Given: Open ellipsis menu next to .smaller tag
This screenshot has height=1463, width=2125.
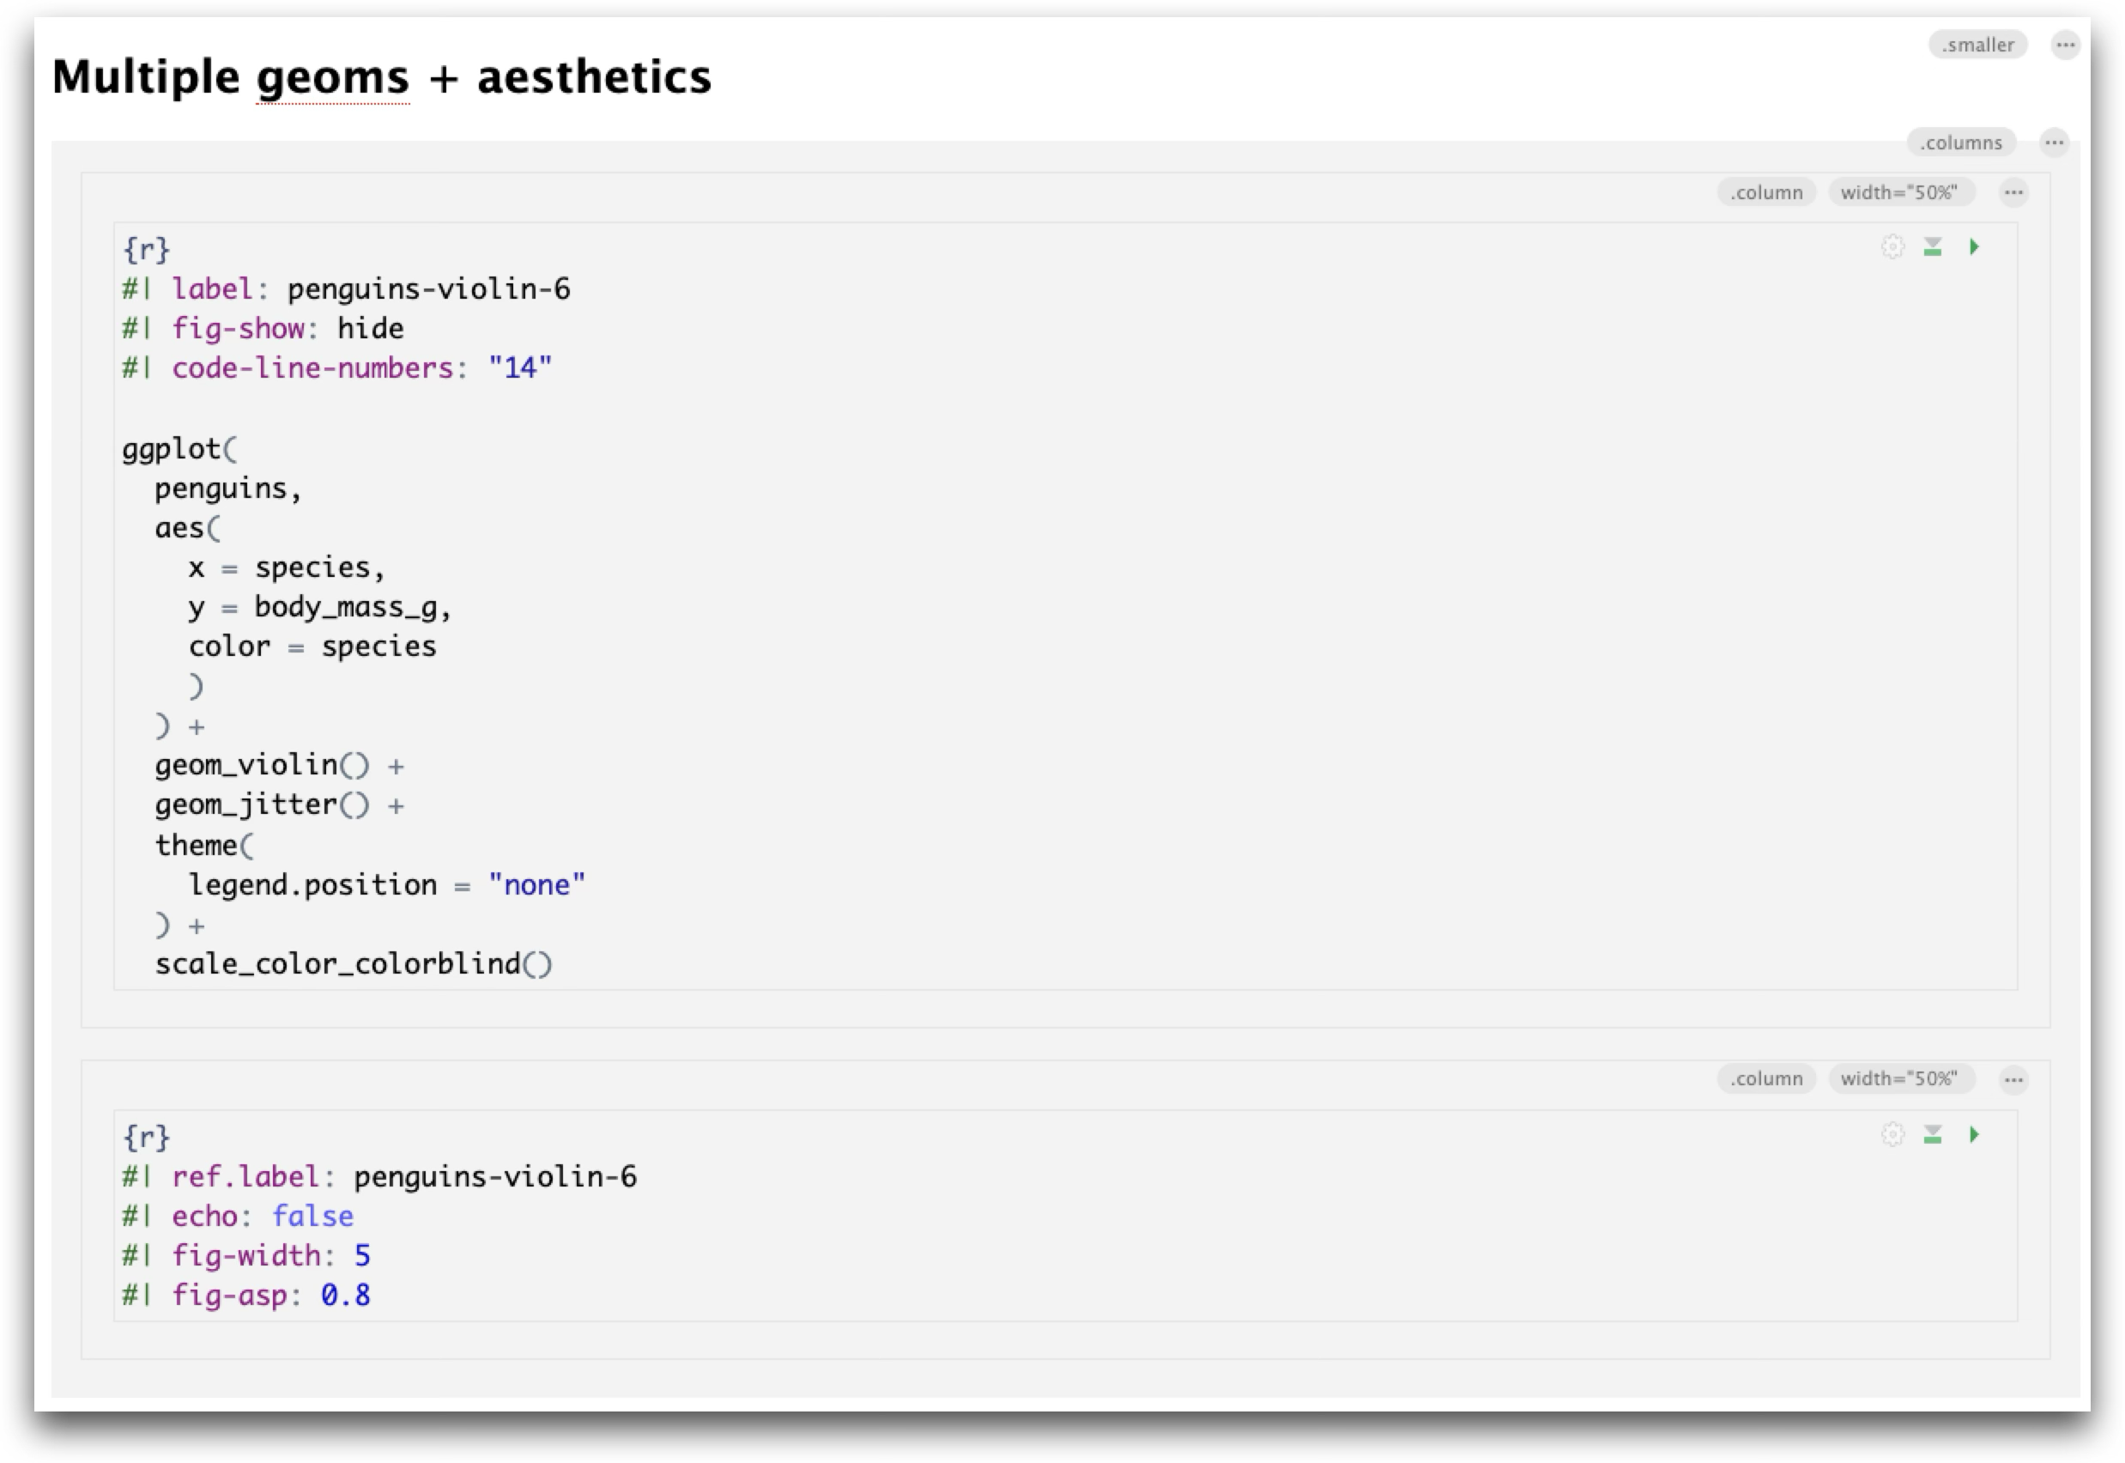Looking at the screenshot, I should coord(2065,45).
